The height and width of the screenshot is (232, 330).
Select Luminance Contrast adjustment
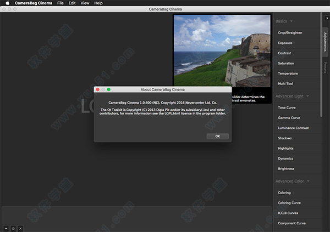(297, 128)
